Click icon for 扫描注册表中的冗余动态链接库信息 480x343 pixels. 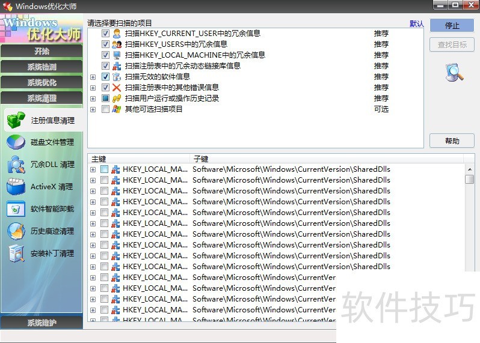pos(117,65)
